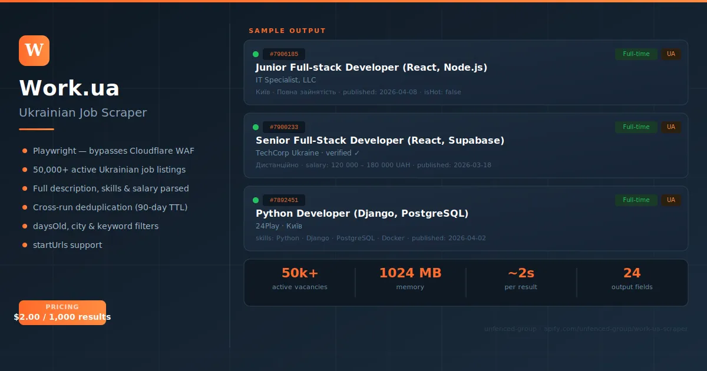Click bullet startUrls support
This screenshot has height=371, width=707.
pyautogui.click(x=67, y=245)
